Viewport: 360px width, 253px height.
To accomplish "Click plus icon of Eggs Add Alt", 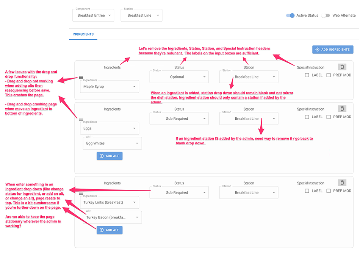I will [x=102, y=156].
